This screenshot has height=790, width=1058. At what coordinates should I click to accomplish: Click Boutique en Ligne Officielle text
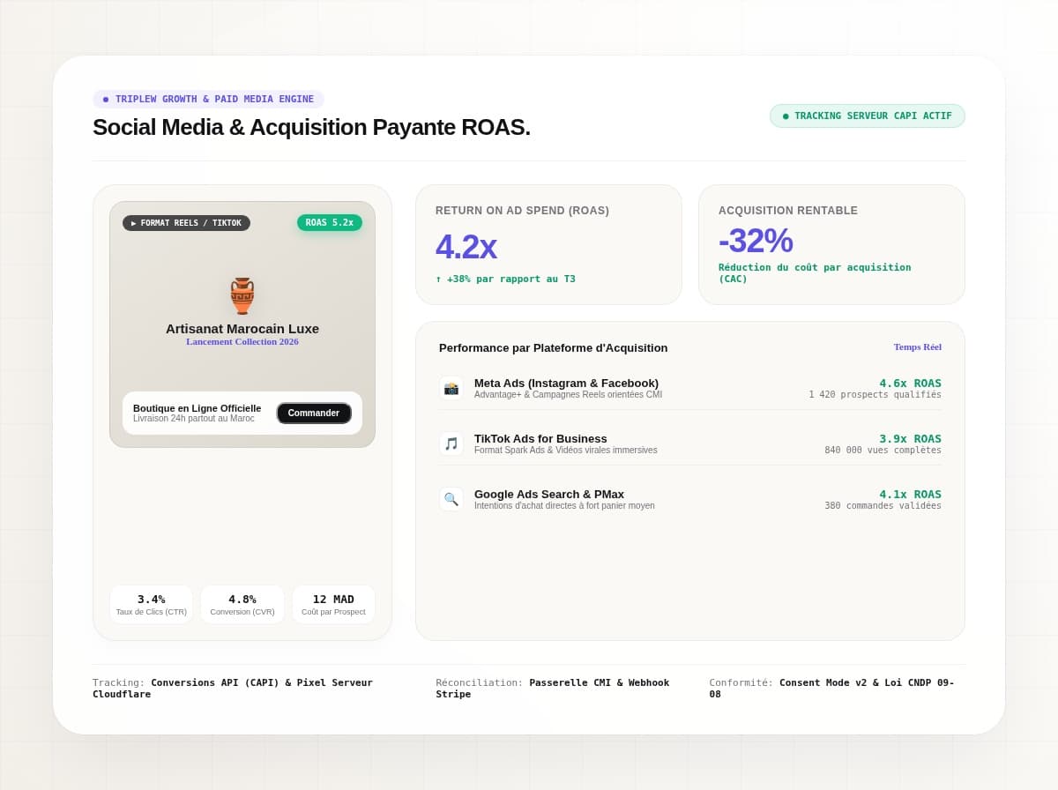(197, 408)
